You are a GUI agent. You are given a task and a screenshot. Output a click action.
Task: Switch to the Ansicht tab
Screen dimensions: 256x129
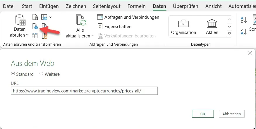click(x=214, y=6)
